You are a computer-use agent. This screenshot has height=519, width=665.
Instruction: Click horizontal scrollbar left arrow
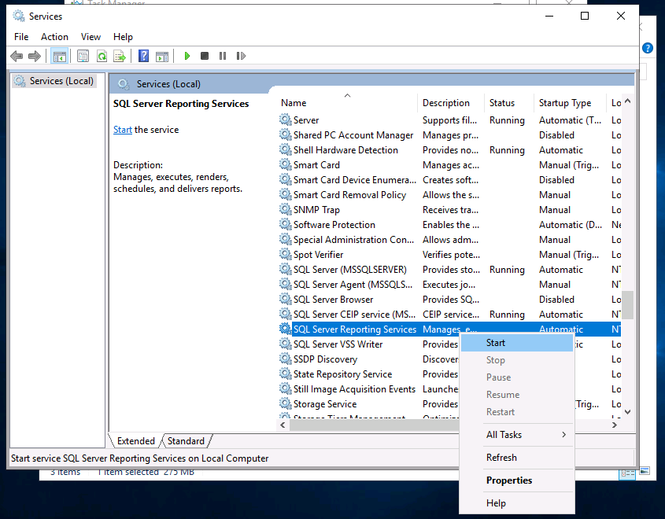pos(283,425)
